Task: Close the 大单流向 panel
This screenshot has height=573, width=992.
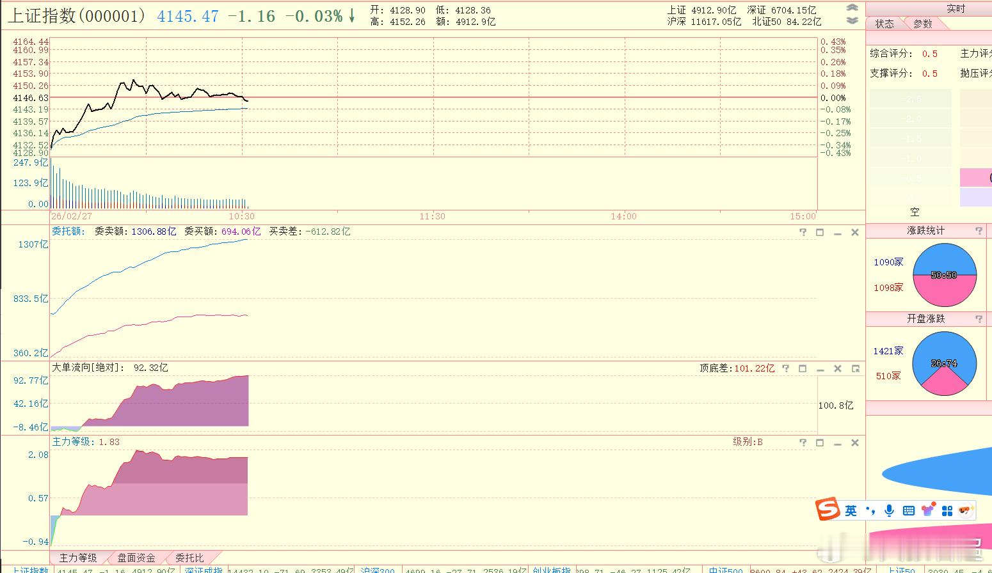Action: tap(837, 368)
